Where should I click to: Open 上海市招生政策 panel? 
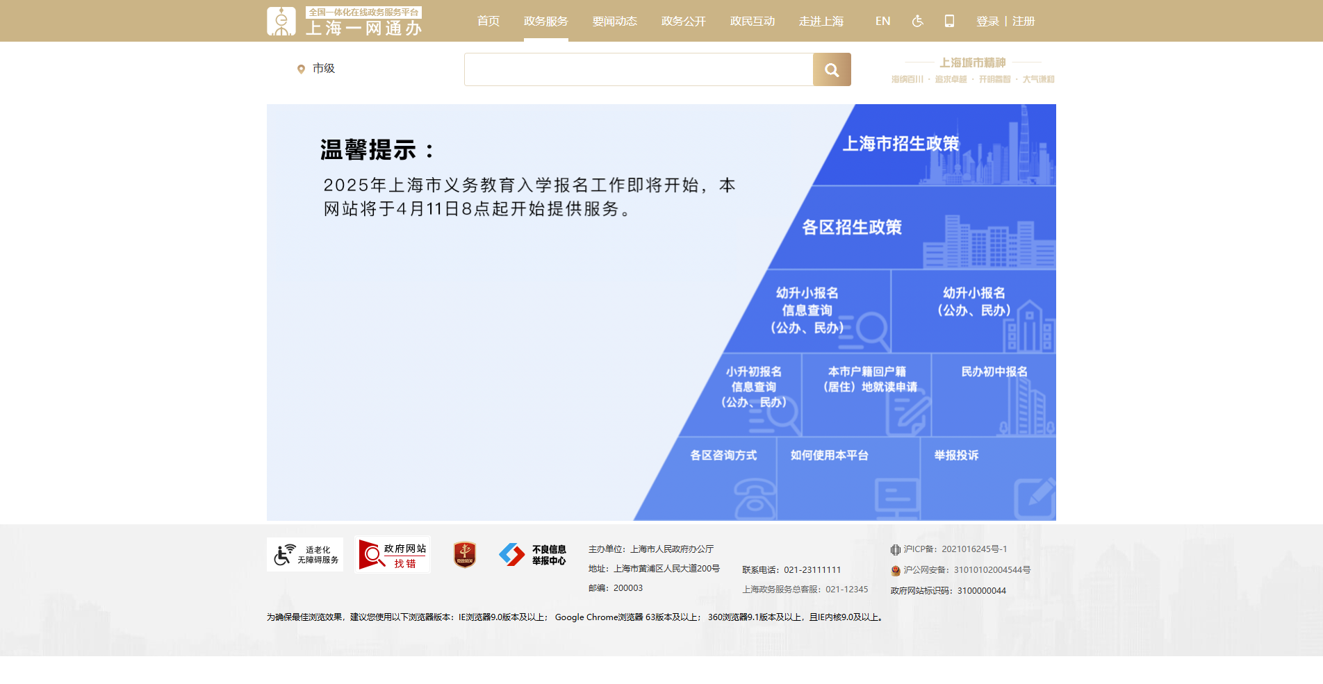[x=902, y=144]
